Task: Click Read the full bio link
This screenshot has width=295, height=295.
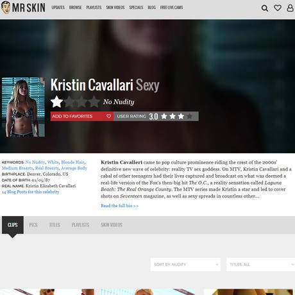Action: tap(119, 206)
